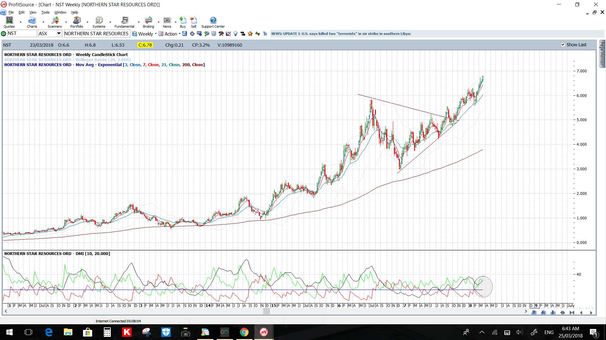This screenshot has width=606, height=340.
Task: Click the Bollinger Bands indicator label
Action: click(x=67, y=59)
